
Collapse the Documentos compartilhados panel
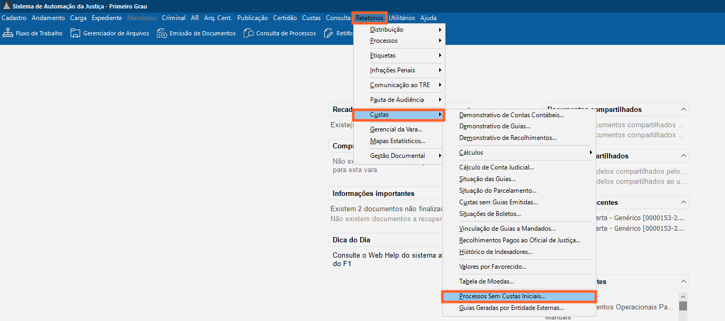click(683, 109)
